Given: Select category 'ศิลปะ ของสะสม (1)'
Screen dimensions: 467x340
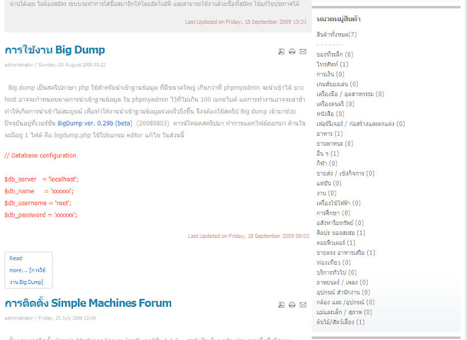Looking at the screenshot, I should 341,233.
